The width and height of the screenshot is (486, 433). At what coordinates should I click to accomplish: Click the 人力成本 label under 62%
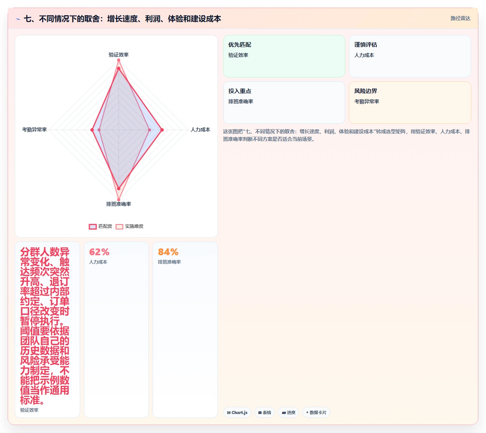click(98, 262)
